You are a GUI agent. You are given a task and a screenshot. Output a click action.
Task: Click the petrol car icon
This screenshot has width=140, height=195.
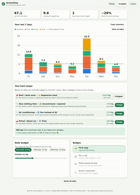point(17,121)
